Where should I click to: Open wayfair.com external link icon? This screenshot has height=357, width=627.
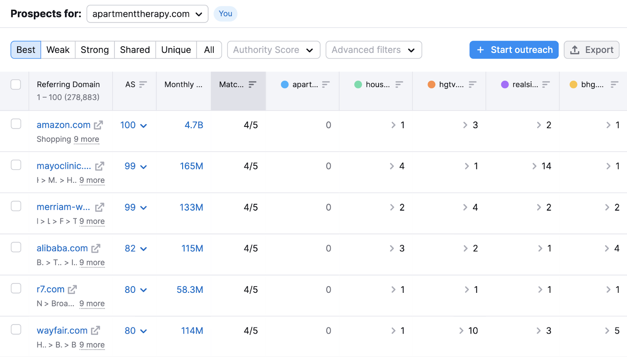pos(96,330)
